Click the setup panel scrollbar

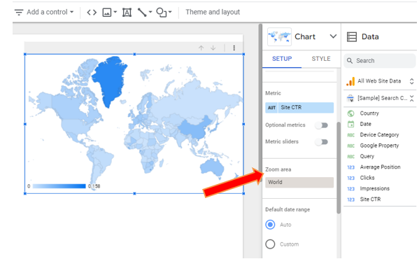pyautogui.click(x=339, y=167)
